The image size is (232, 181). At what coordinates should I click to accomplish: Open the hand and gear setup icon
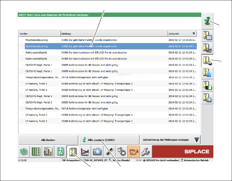coord(122,152)
